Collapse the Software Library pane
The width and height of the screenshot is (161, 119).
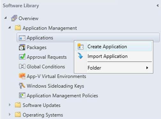click(158, 5)
